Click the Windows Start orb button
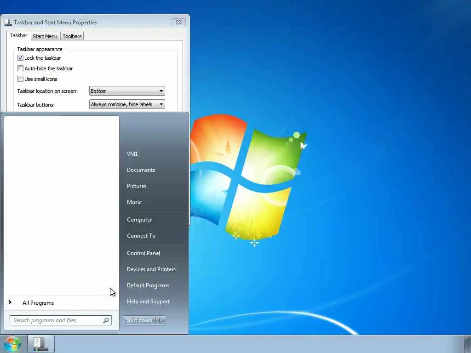Image resolution: width=471 pixels, height=353 pixels. point(12,344)
